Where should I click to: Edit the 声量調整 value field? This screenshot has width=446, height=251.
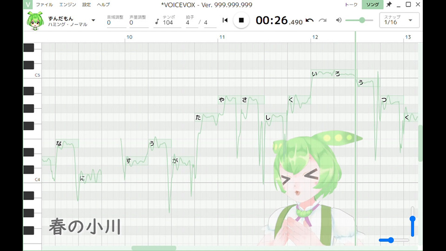tap(139, 22)
